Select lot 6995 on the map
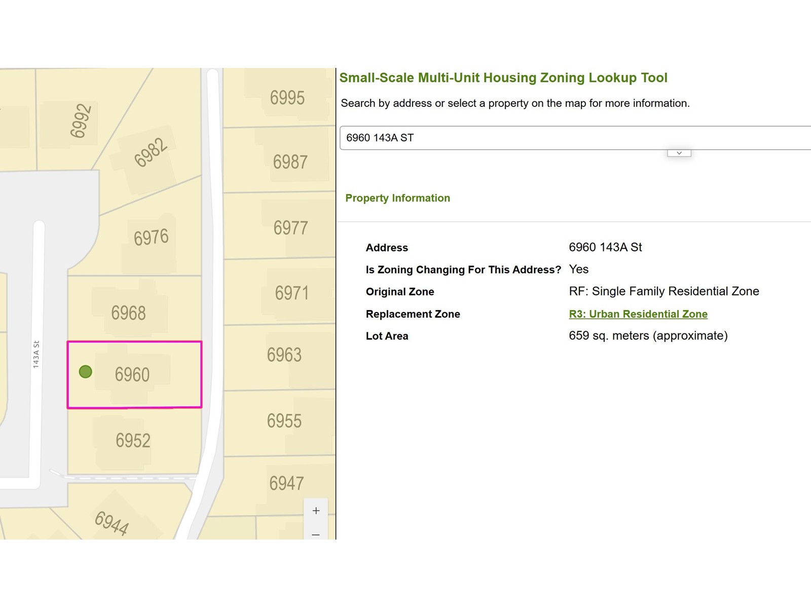Image resolution: width=811 pixels, height=608 pixels. point(287,97)
